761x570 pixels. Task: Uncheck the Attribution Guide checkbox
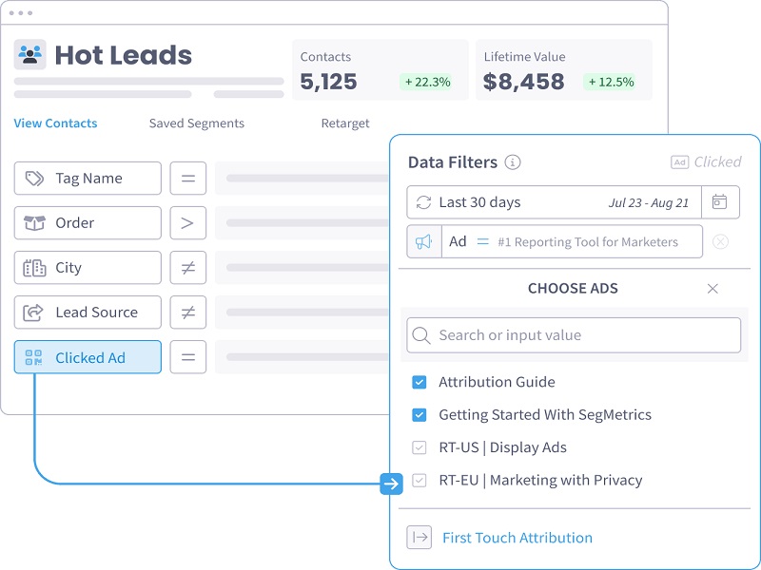pyautogui.click(x=420, y=382)
